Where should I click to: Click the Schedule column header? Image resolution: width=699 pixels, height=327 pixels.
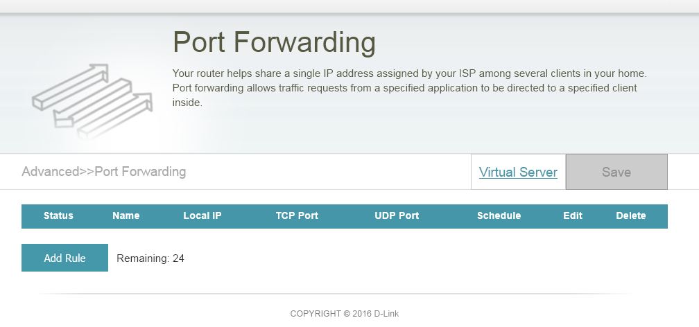[x=499, y=215]
